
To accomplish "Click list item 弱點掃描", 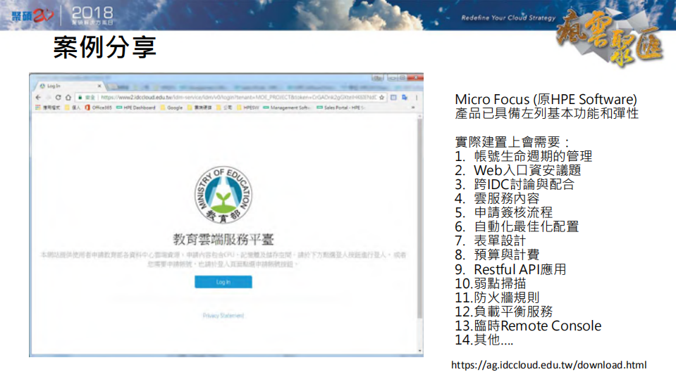I will [500, 283].
